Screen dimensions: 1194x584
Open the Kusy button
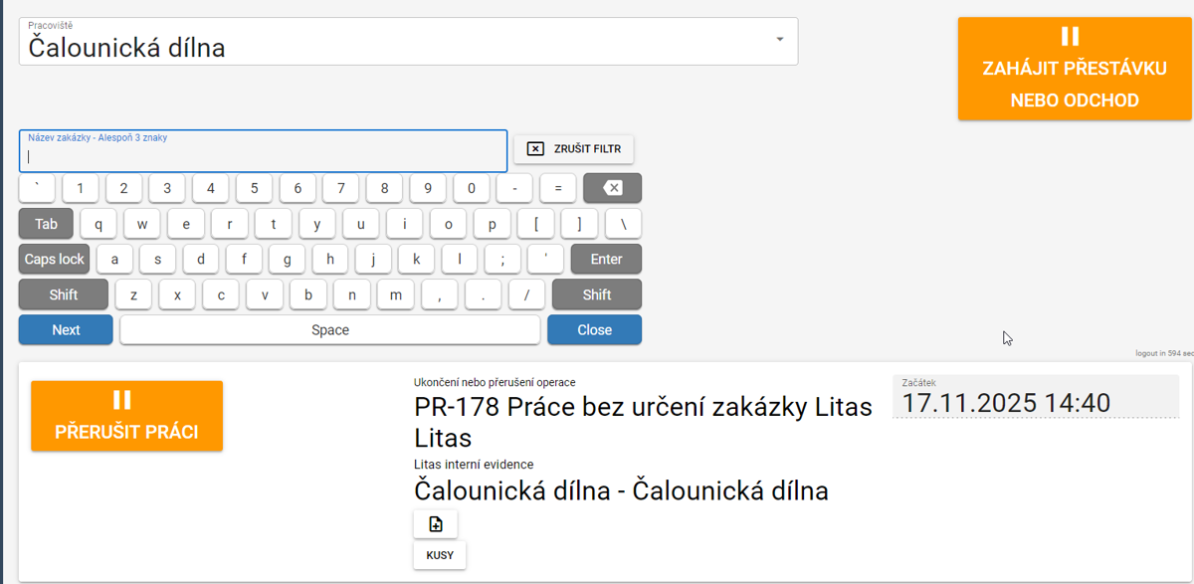pos(439,555)
